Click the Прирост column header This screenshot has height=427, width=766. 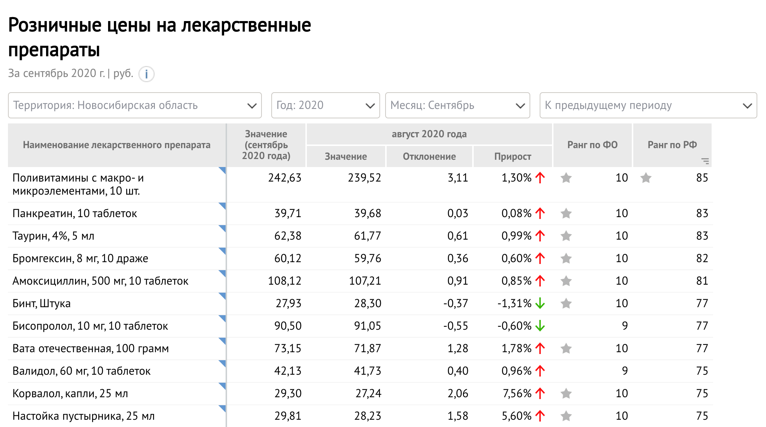tap(512, 156)
